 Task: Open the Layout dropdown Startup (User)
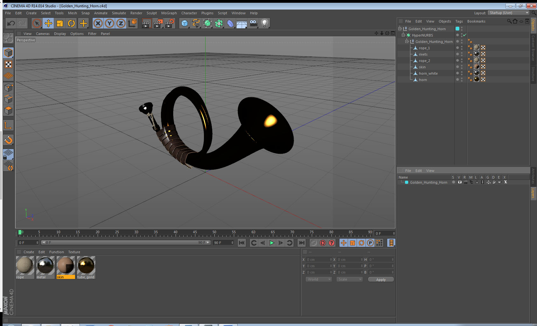point(508,13)
